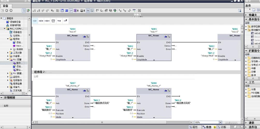260x129 pixels.
Task: Collapse the PLC_1 tree node
Action: 4,29
